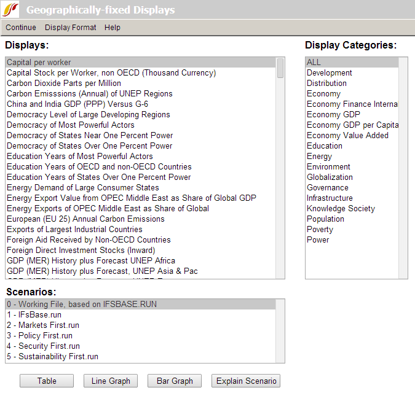Select Foreign Direct Investment Stocks (Inward)
Image resolution: width=415 pixels, height=393 pixels.
tap(81, 251)
